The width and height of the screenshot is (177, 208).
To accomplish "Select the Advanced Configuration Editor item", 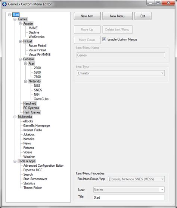I will click(43, 166).
